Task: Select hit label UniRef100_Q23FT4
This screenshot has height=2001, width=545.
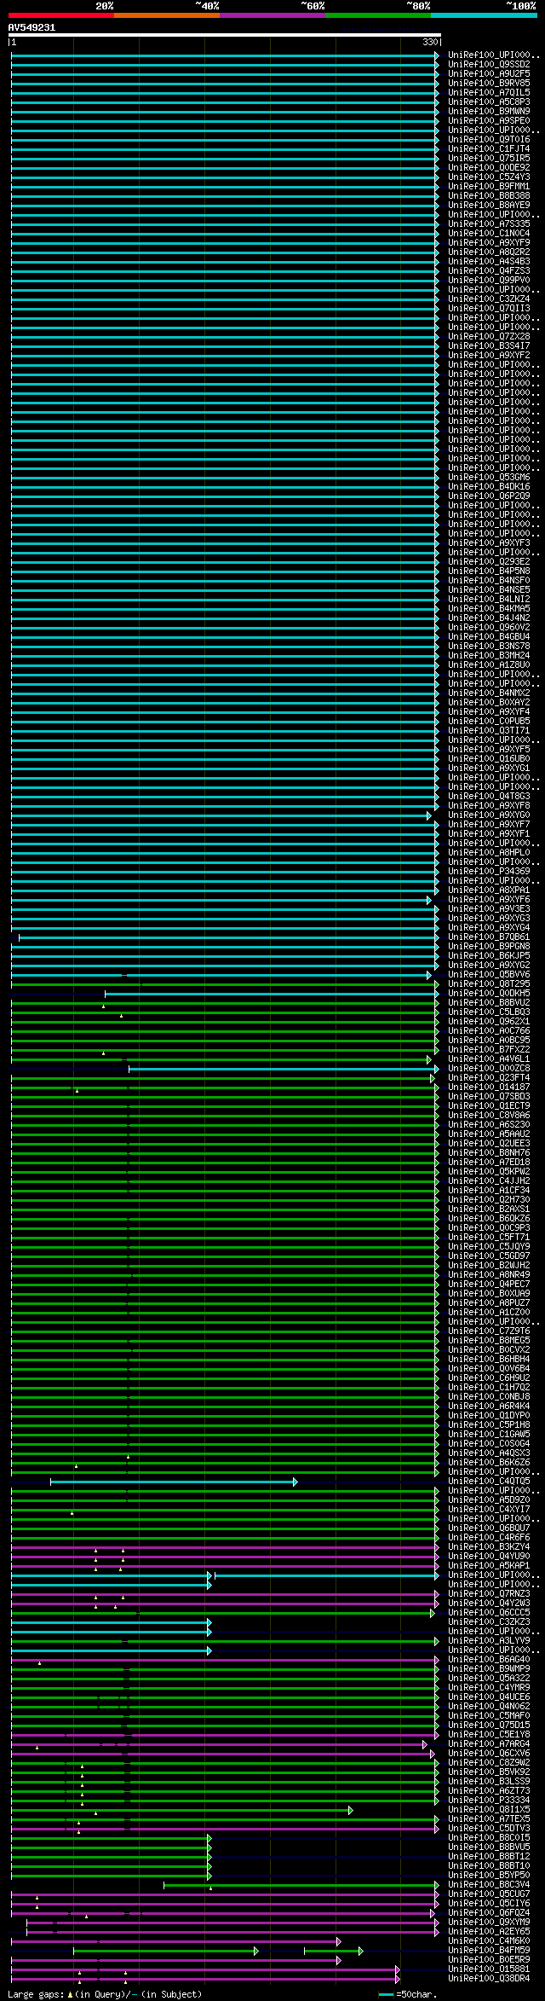Action: tap(489, 1077)
